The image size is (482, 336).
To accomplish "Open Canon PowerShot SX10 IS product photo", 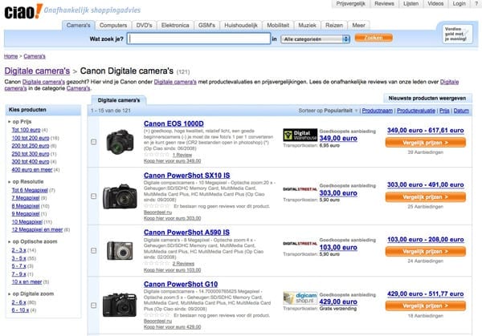I will click(120, 196).
